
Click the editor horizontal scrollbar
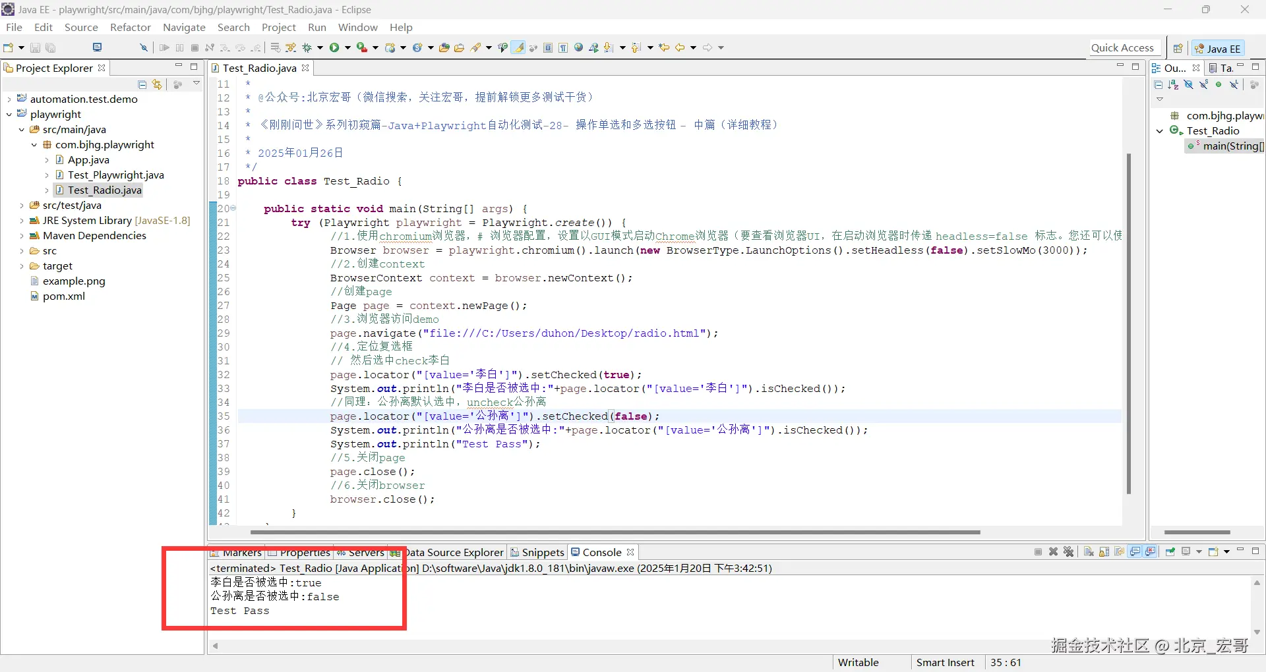615,532
